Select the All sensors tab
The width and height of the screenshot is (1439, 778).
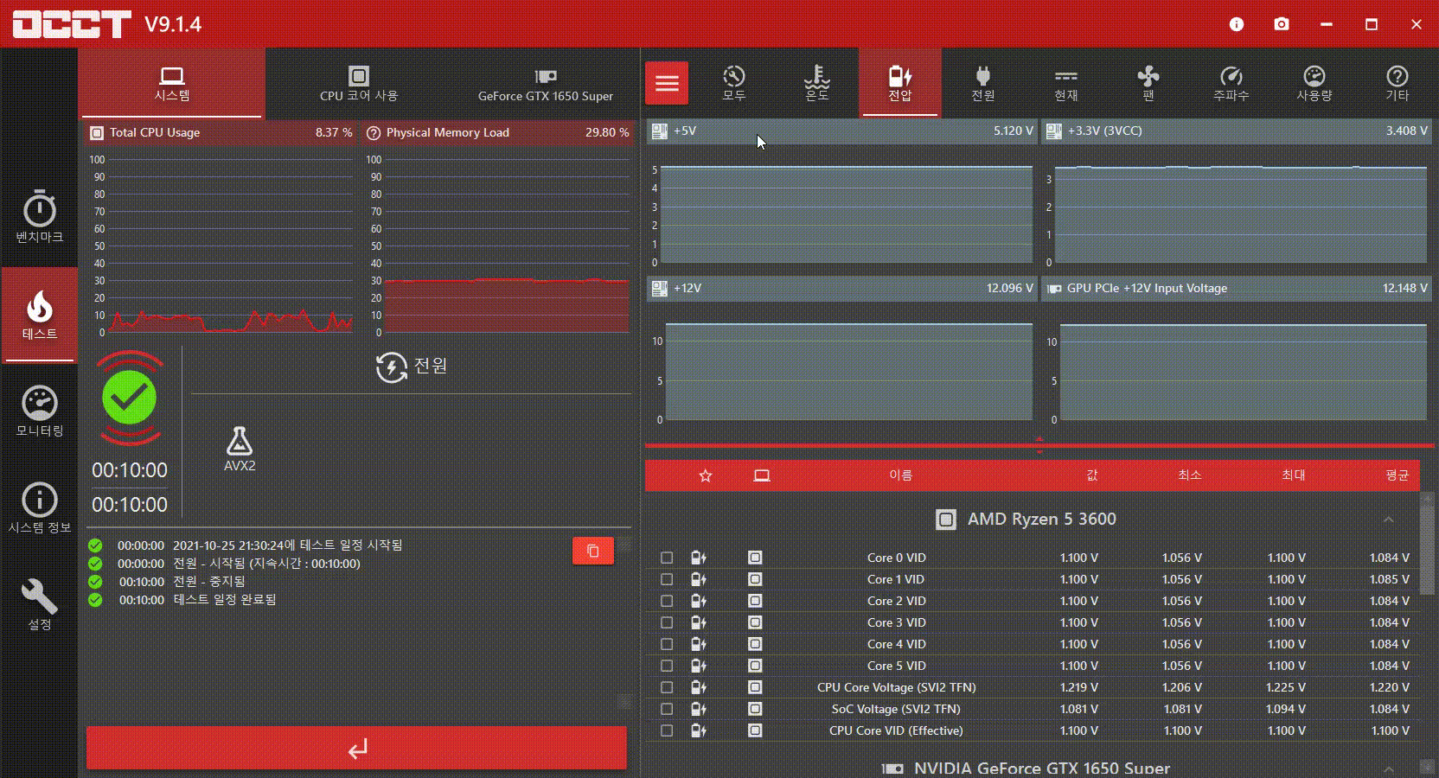click(734, 83)
